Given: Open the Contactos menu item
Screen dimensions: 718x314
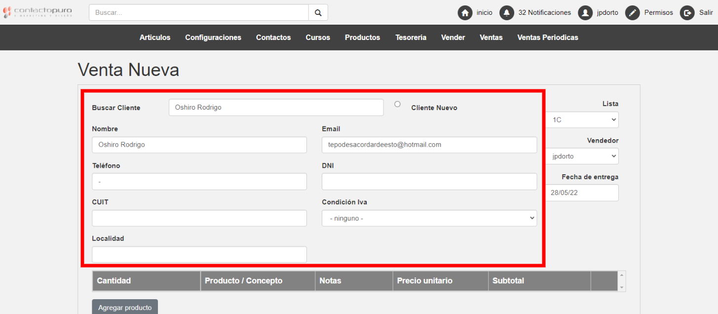Looking at the screenshot, I should (x=273, y=38).
